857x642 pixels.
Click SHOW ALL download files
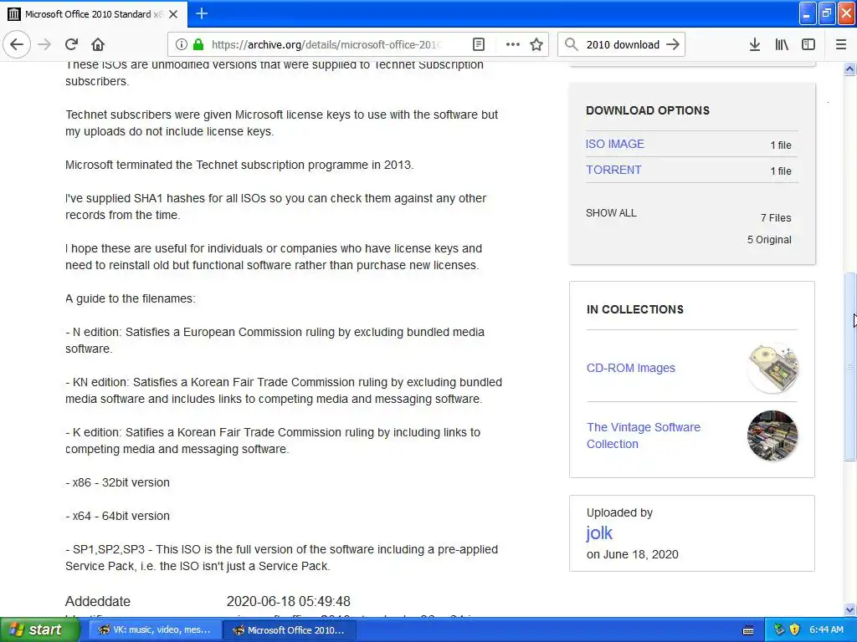click(611, 213)
